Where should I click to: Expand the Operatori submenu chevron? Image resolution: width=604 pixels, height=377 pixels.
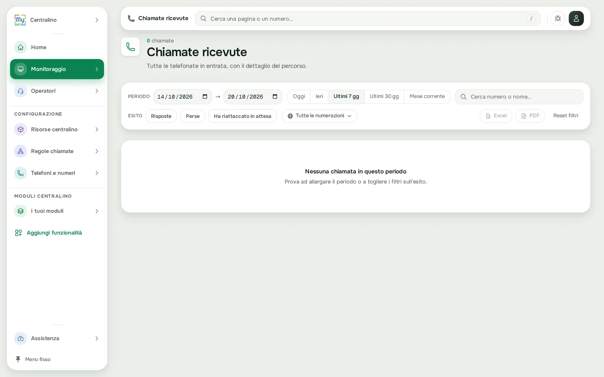(97, 91)
